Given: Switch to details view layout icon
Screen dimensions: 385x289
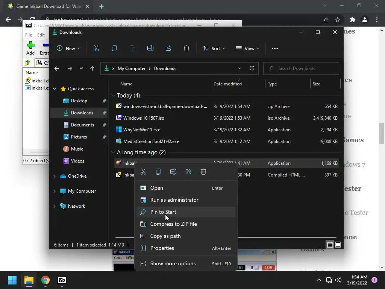Looking at the screenshot, I should [330, 245].
